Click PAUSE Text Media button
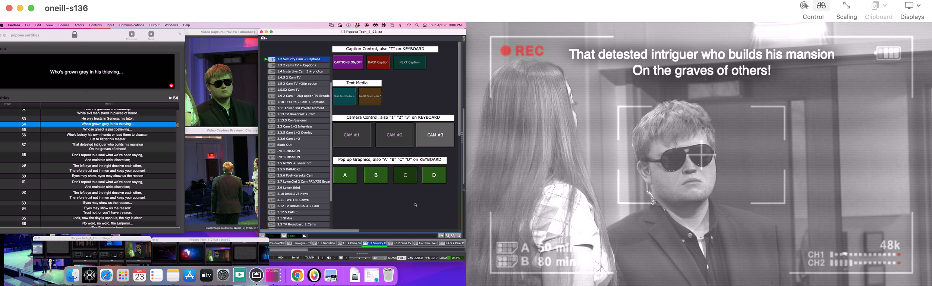The height and width of the screenshot is (286, 932). 370,96
